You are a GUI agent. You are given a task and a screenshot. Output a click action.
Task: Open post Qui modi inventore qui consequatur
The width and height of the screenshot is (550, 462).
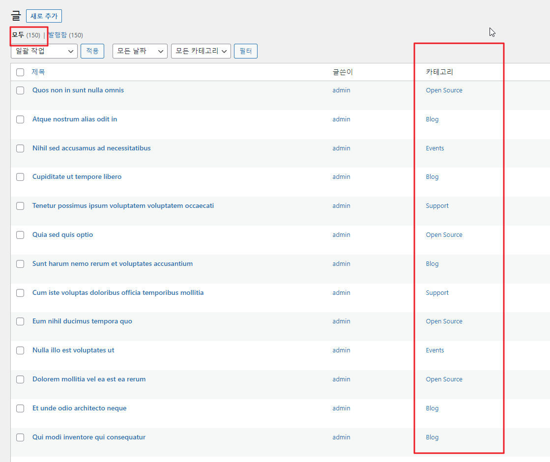click(89, 437)
